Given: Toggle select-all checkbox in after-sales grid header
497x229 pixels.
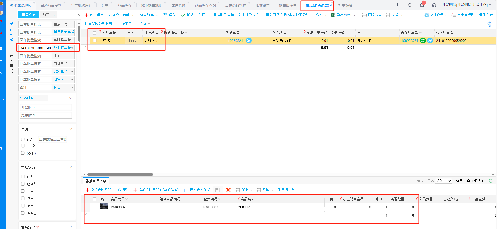Looking at the screenshot, I should [95, 33].
